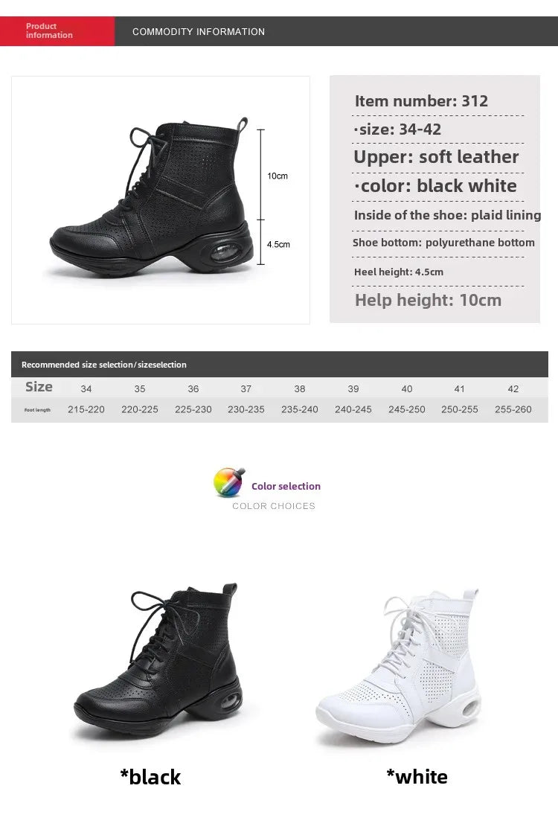Image resolution: width=558 pixels, height=832 pixels.
Task: Click the 10cm height measurement label
Action: click(x=278, y=176)
